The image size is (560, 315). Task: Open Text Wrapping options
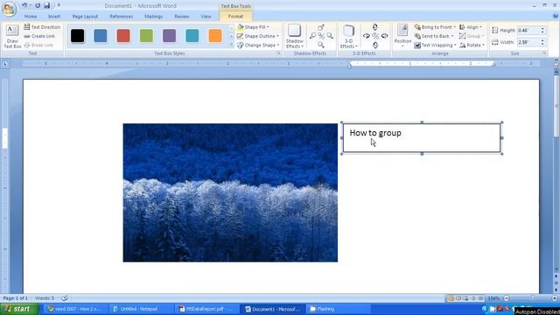[x=435, y=45]
